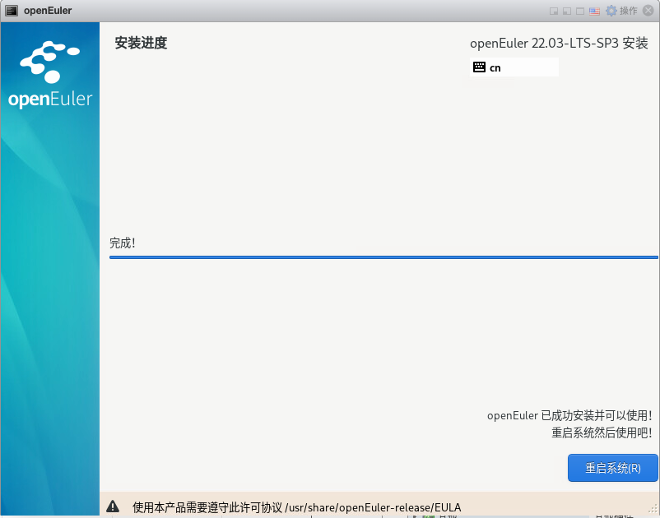Click the keyboard icon beside the cn label
The width and height of the screenshot is (660, 518).
tap(480, 67)
